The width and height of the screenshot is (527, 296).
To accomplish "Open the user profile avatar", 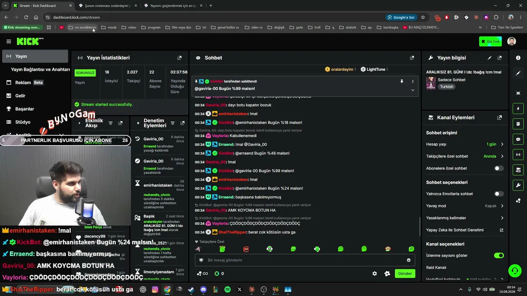I will pos(511,42).
